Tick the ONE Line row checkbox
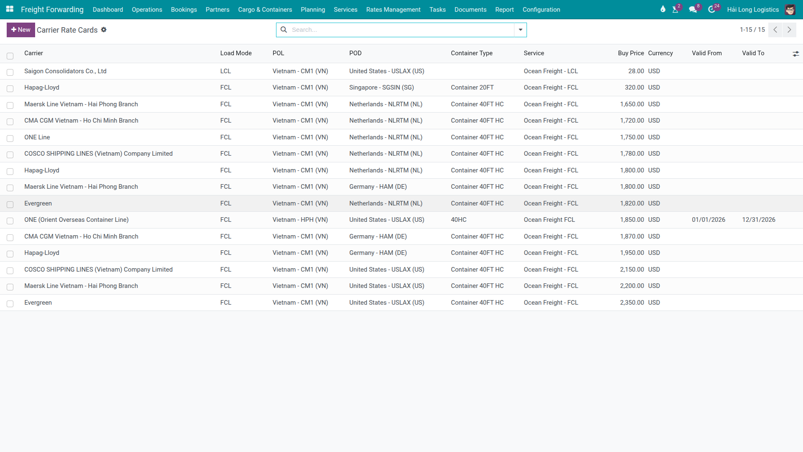 pos(10,138)
